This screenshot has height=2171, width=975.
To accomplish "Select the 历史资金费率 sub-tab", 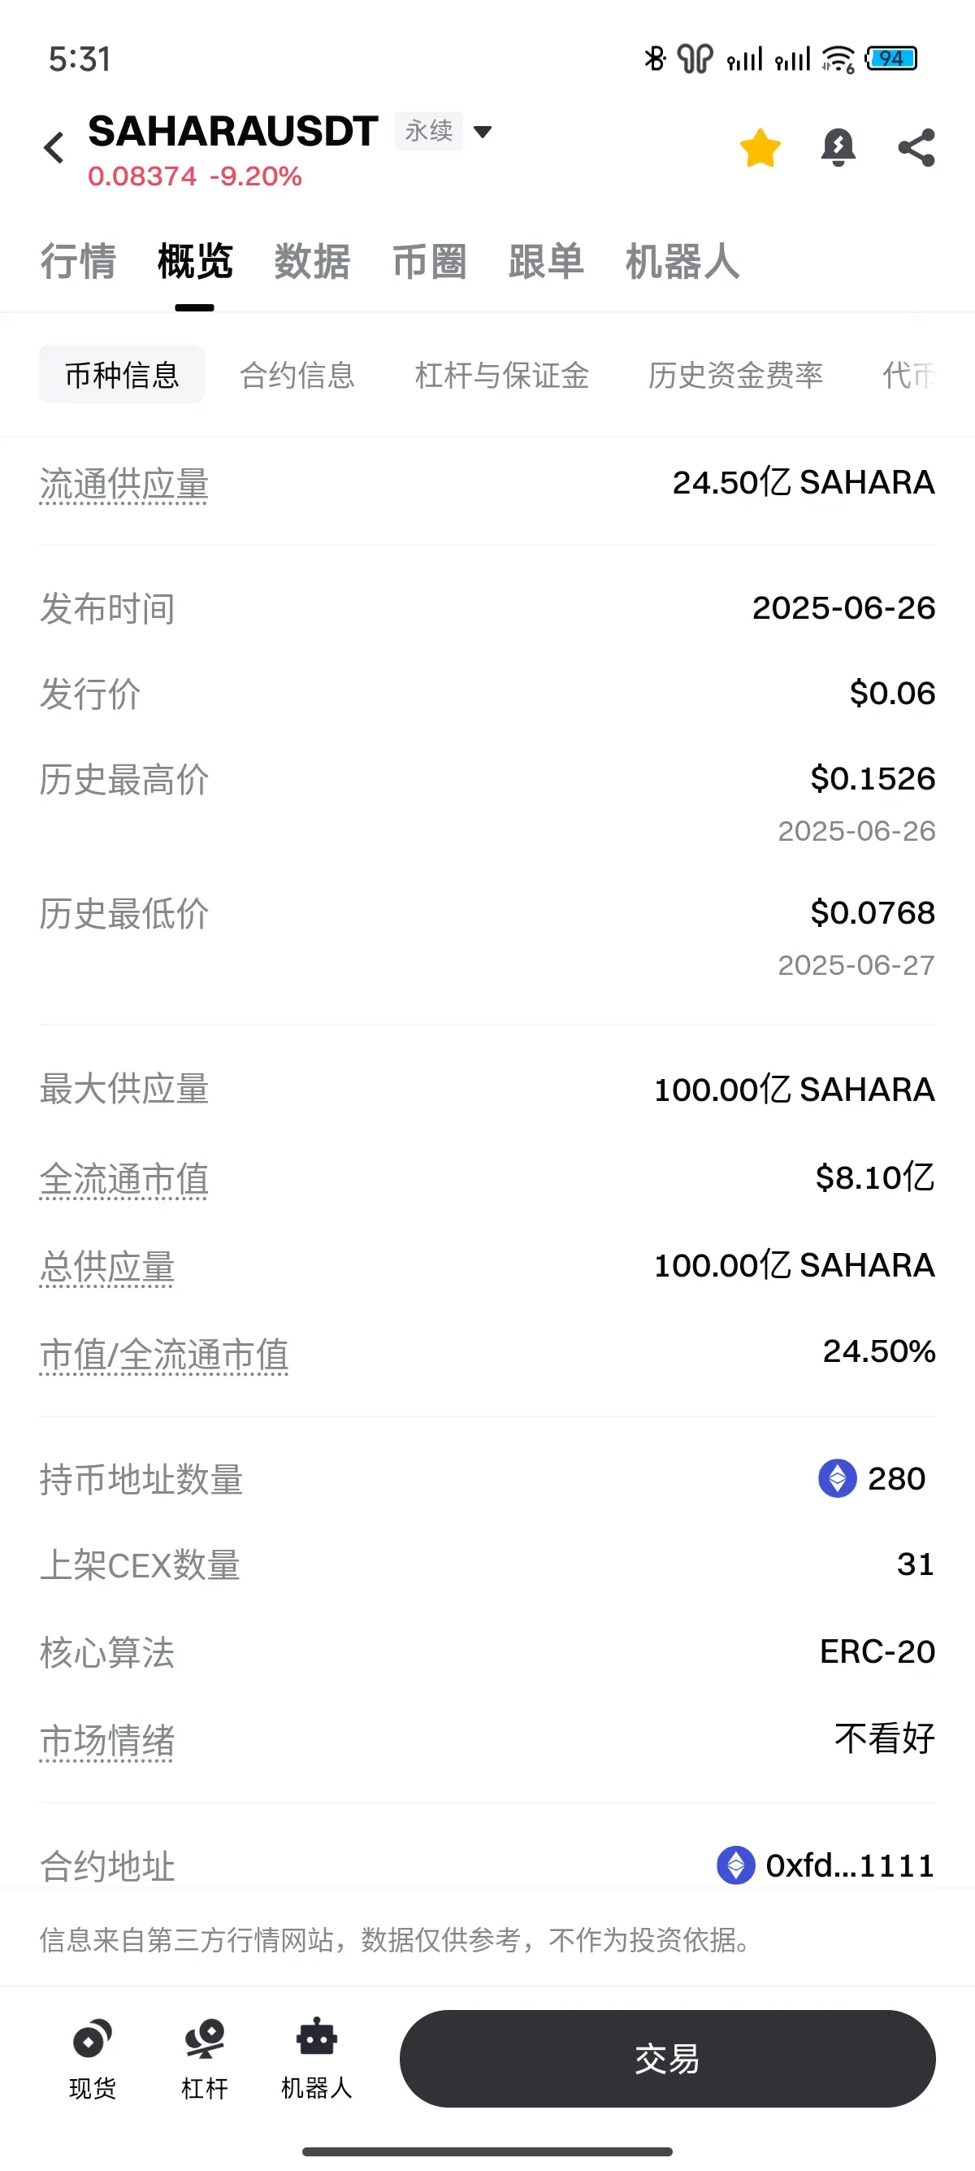I will tap(736, 375).
